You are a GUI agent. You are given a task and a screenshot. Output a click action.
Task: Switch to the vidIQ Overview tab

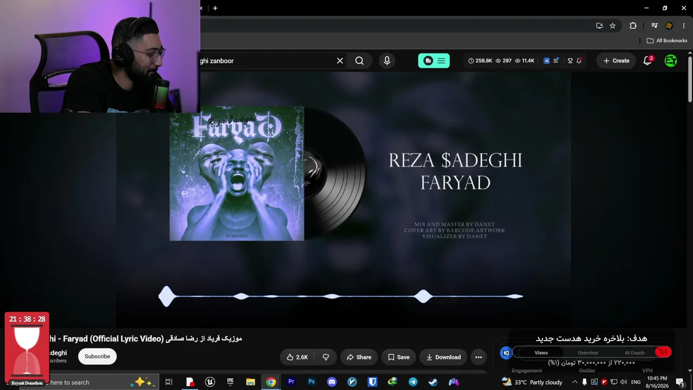pos(587,353)
